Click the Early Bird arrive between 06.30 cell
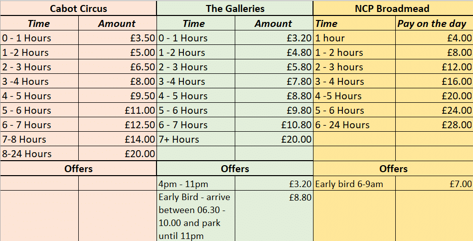 coord(195,216)
